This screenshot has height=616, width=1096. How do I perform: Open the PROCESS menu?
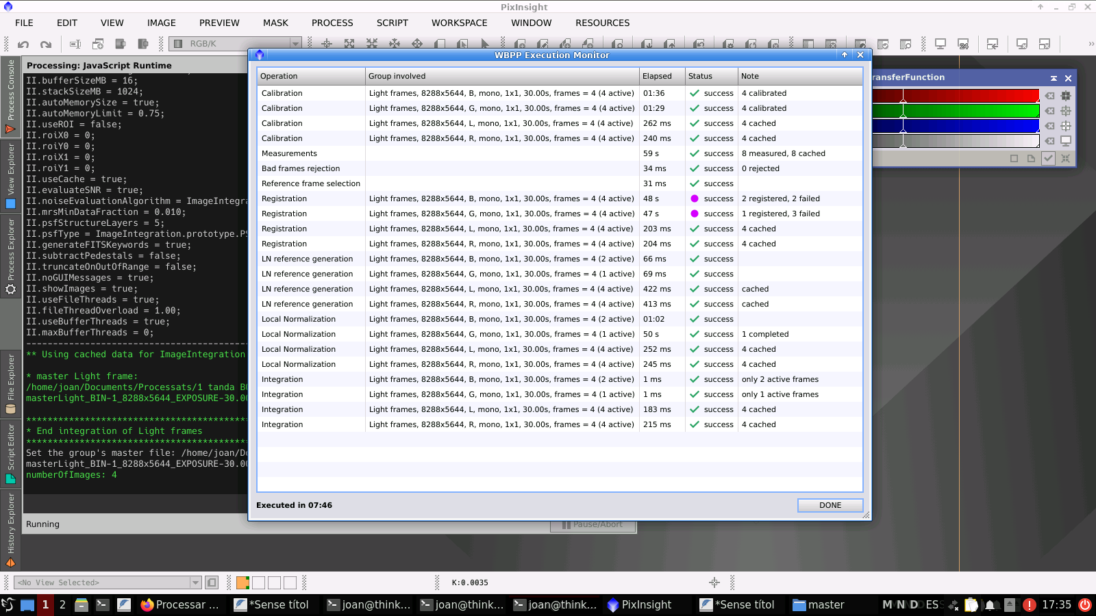(x=332, y=23)
